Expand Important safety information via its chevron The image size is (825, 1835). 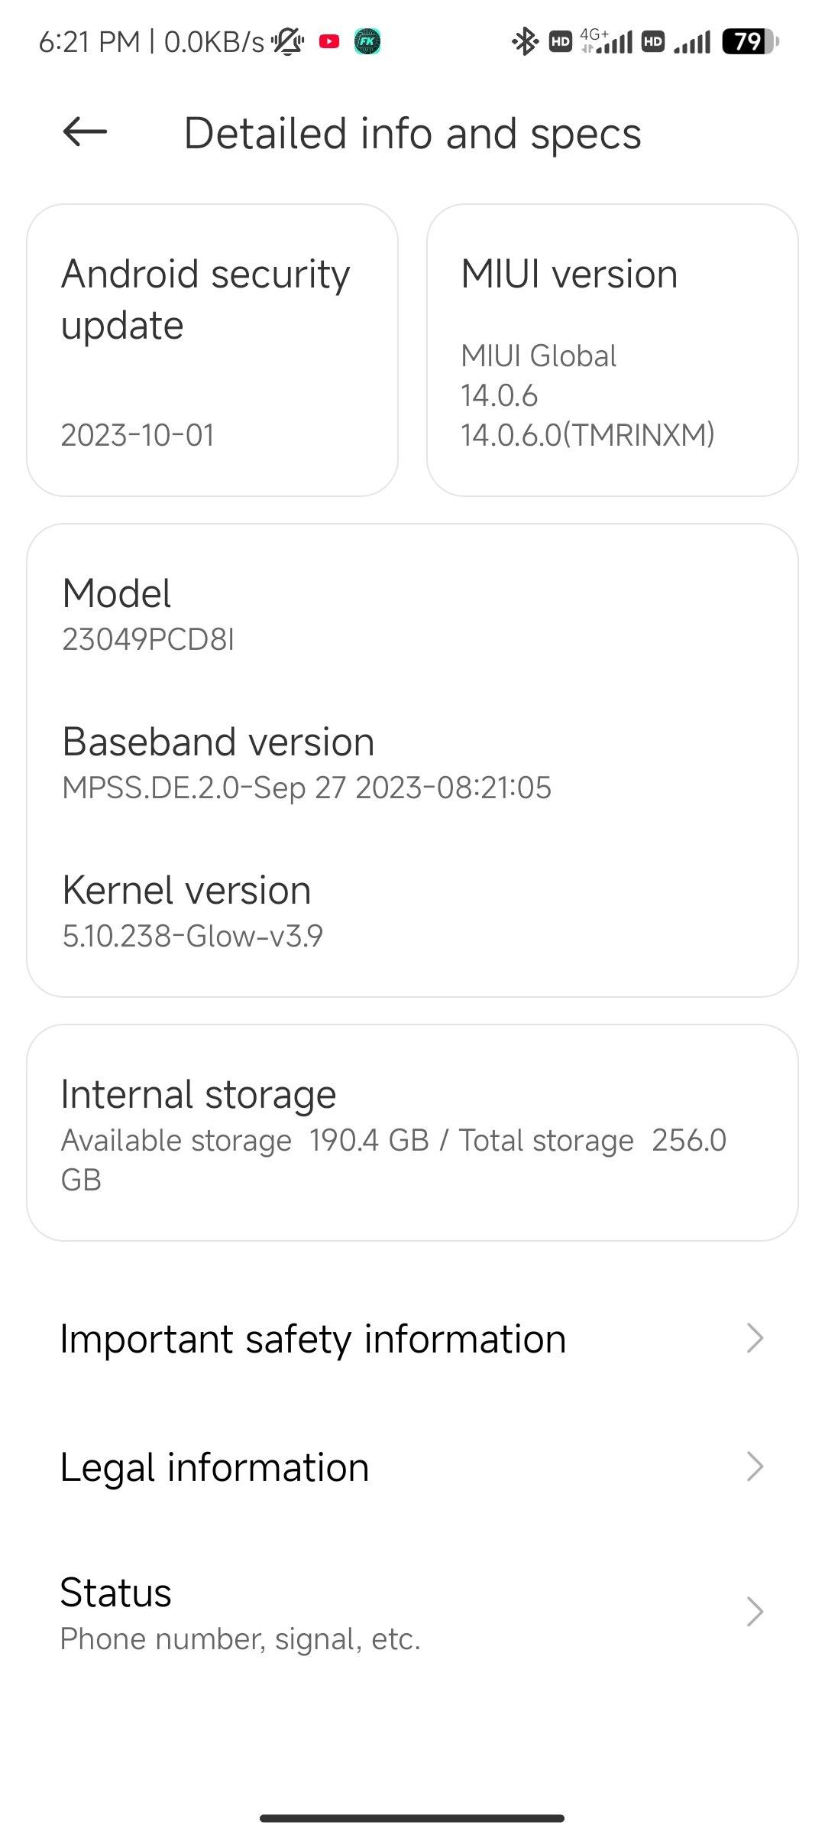pyautogui.click(x=755, y=1338)
